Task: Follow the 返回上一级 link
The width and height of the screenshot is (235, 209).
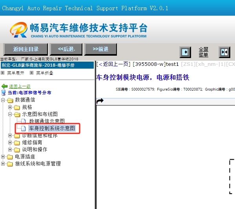Action: [x=20, y=86]
